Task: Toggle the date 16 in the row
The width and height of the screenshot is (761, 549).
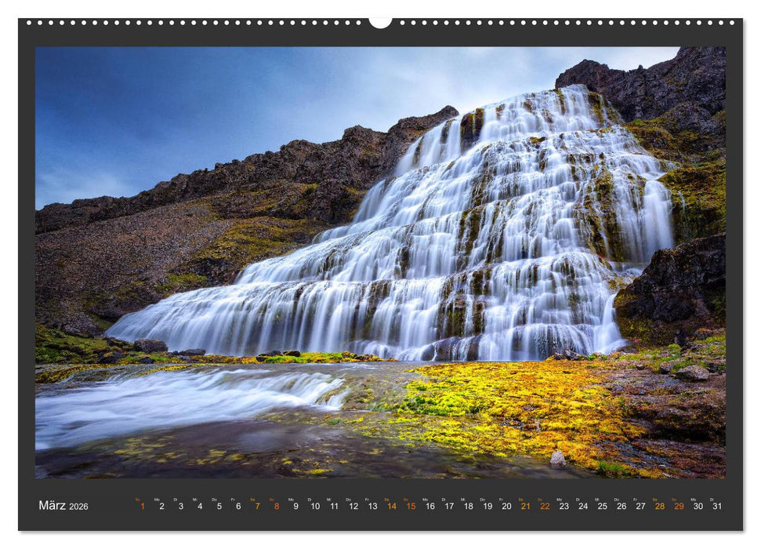Action: [x=431, y=508]
